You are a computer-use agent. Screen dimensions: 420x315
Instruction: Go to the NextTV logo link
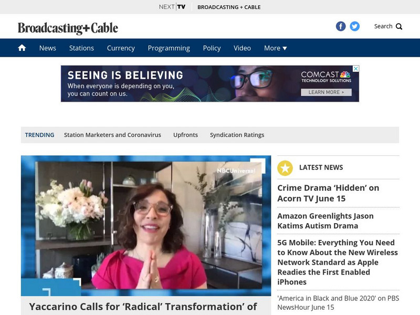point(172,7)
